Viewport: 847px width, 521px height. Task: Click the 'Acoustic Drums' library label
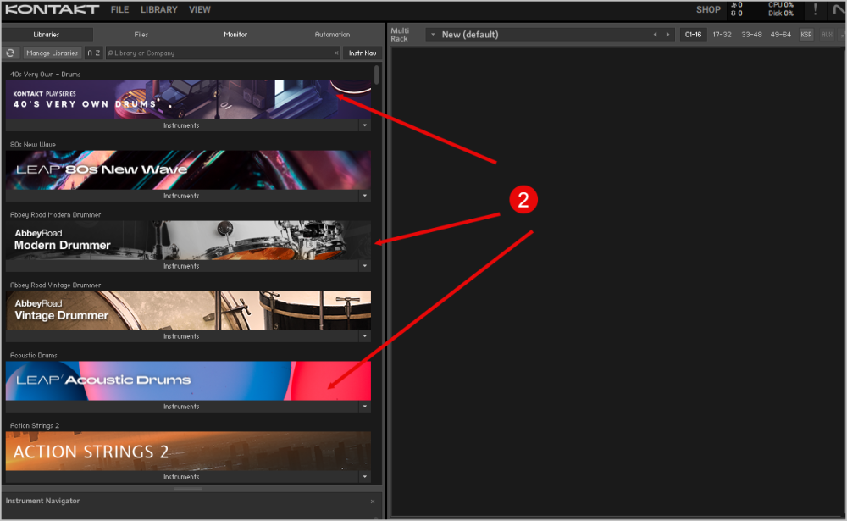pos(34,355)
